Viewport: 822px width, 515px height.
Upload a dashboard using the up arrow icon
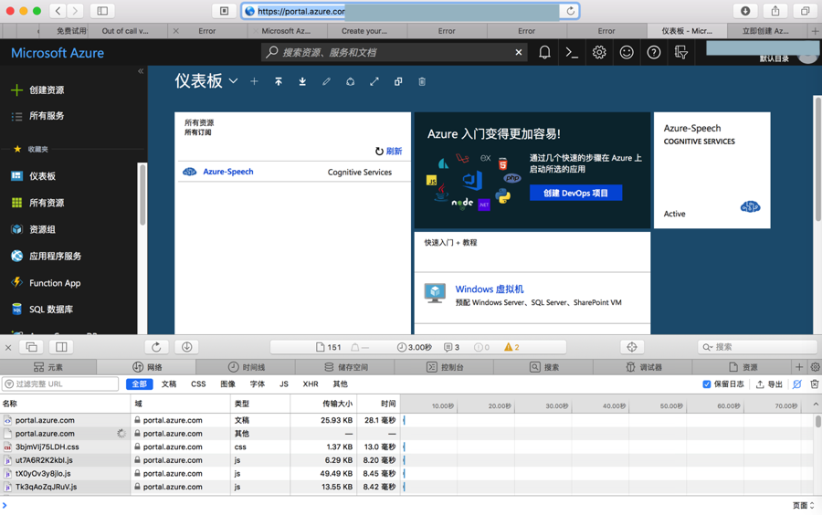(x=279, y=81)
